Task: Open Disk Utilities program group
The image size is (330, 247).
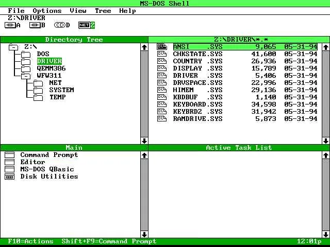Action: 49,177
